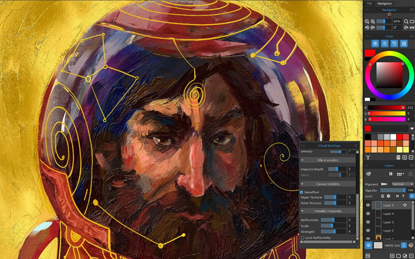Add a new color swatch

coord(405,157)
